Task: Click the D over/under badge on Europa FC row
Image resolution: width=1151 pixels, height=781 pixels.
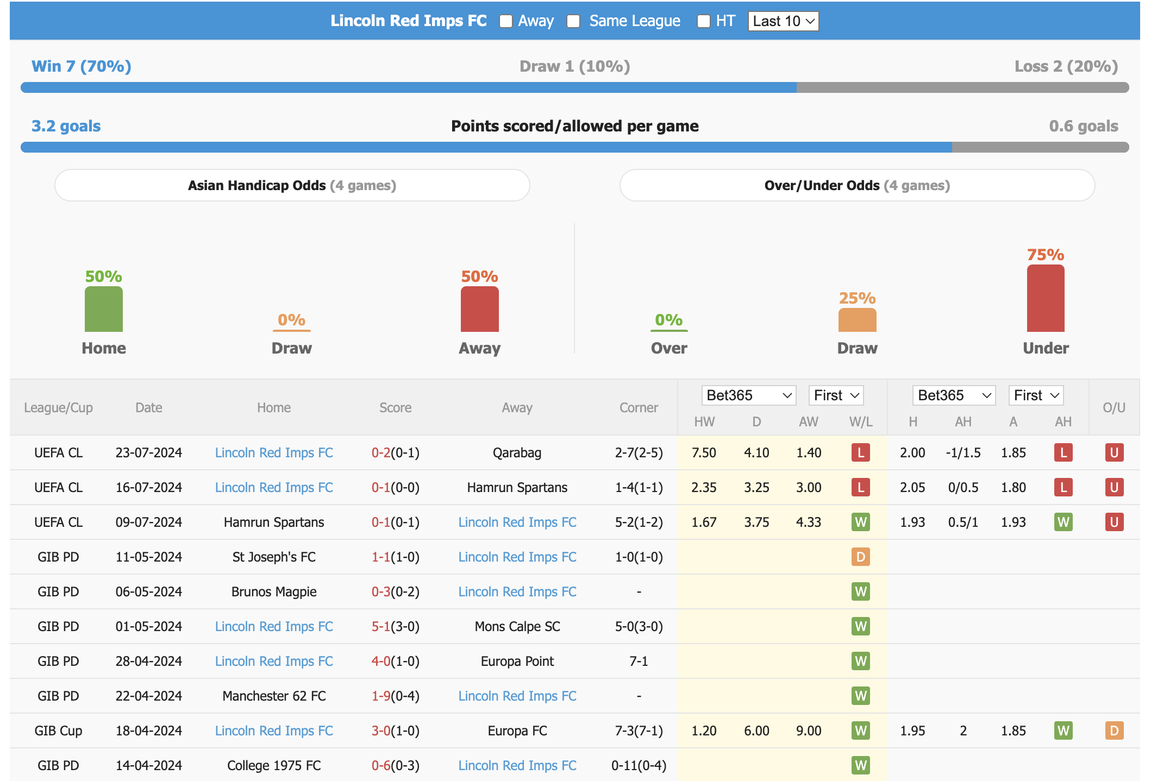Action: click(x=1114, y=730)
